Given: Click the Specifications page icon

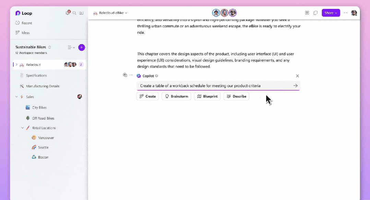Looking at the screenshot, I should tap(22, 75).
